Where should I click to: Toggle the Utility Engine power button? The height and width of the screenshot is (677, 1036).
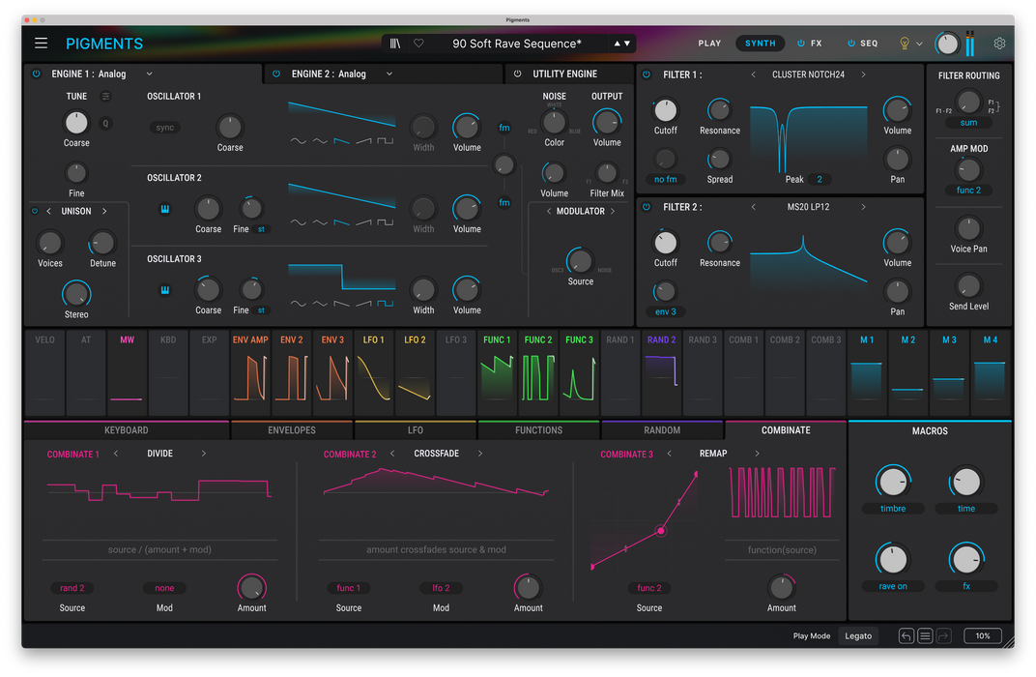[518, 74]
